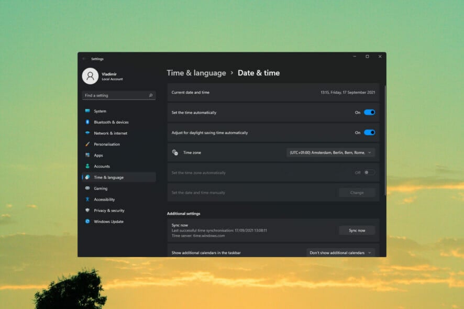Click the Accounts person icon

(87, 166)
